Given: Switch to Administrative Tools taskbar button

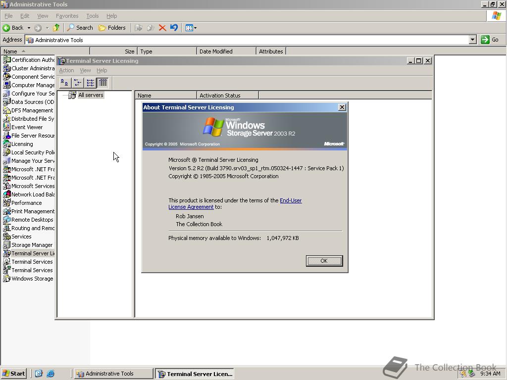Looking at the screenshot, I should click(x=113, y=374).
